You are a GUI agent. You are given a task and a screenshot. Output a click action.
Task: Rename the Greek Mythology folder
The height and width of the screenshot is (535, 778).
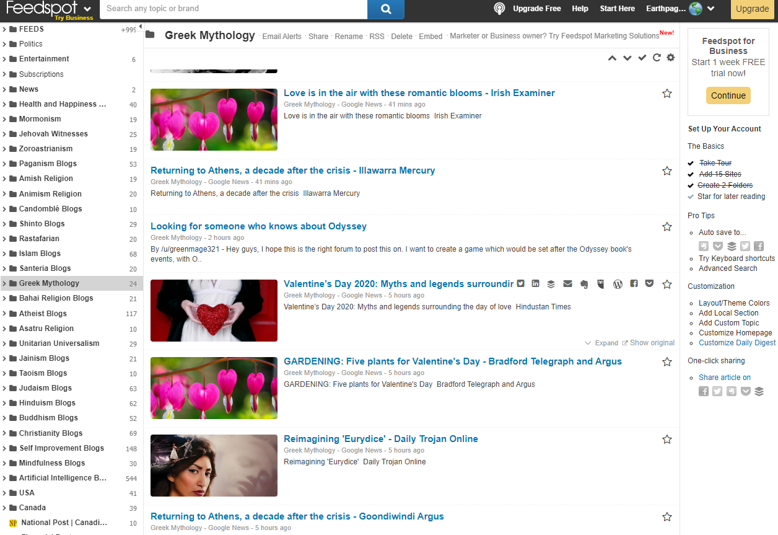[x=349, y=37]
